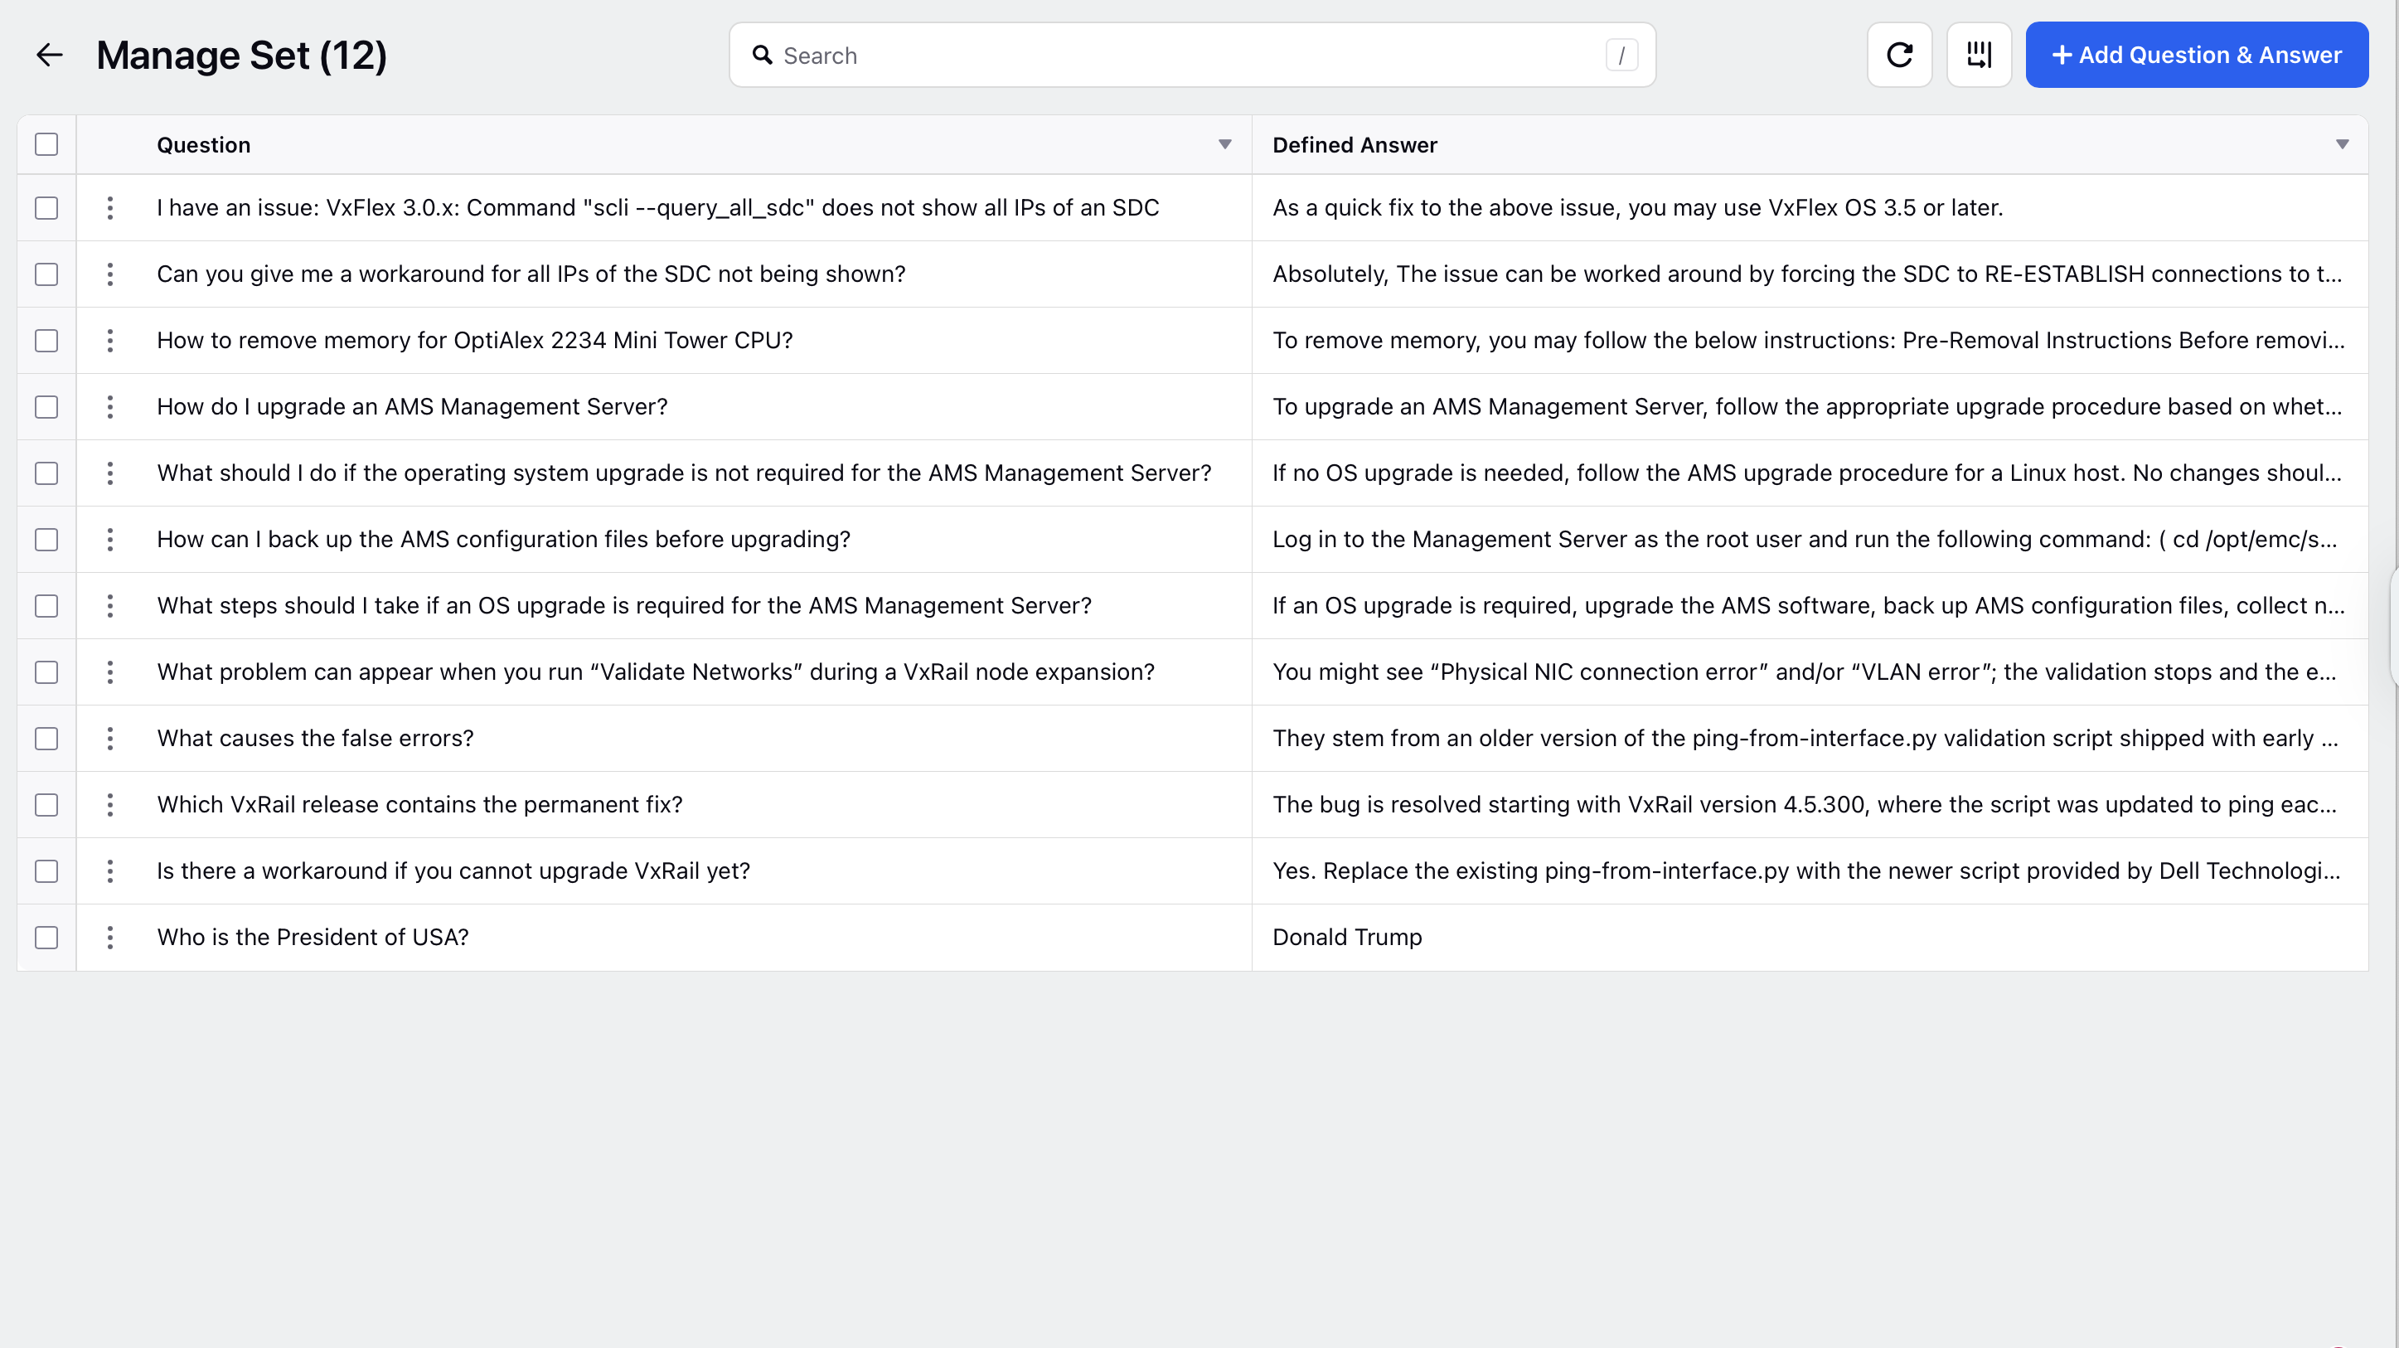Click answer starting 'If no OS upgrade is needed'
The height and width of the screenshot is (1348, 2399).
tap(1806, 473)
